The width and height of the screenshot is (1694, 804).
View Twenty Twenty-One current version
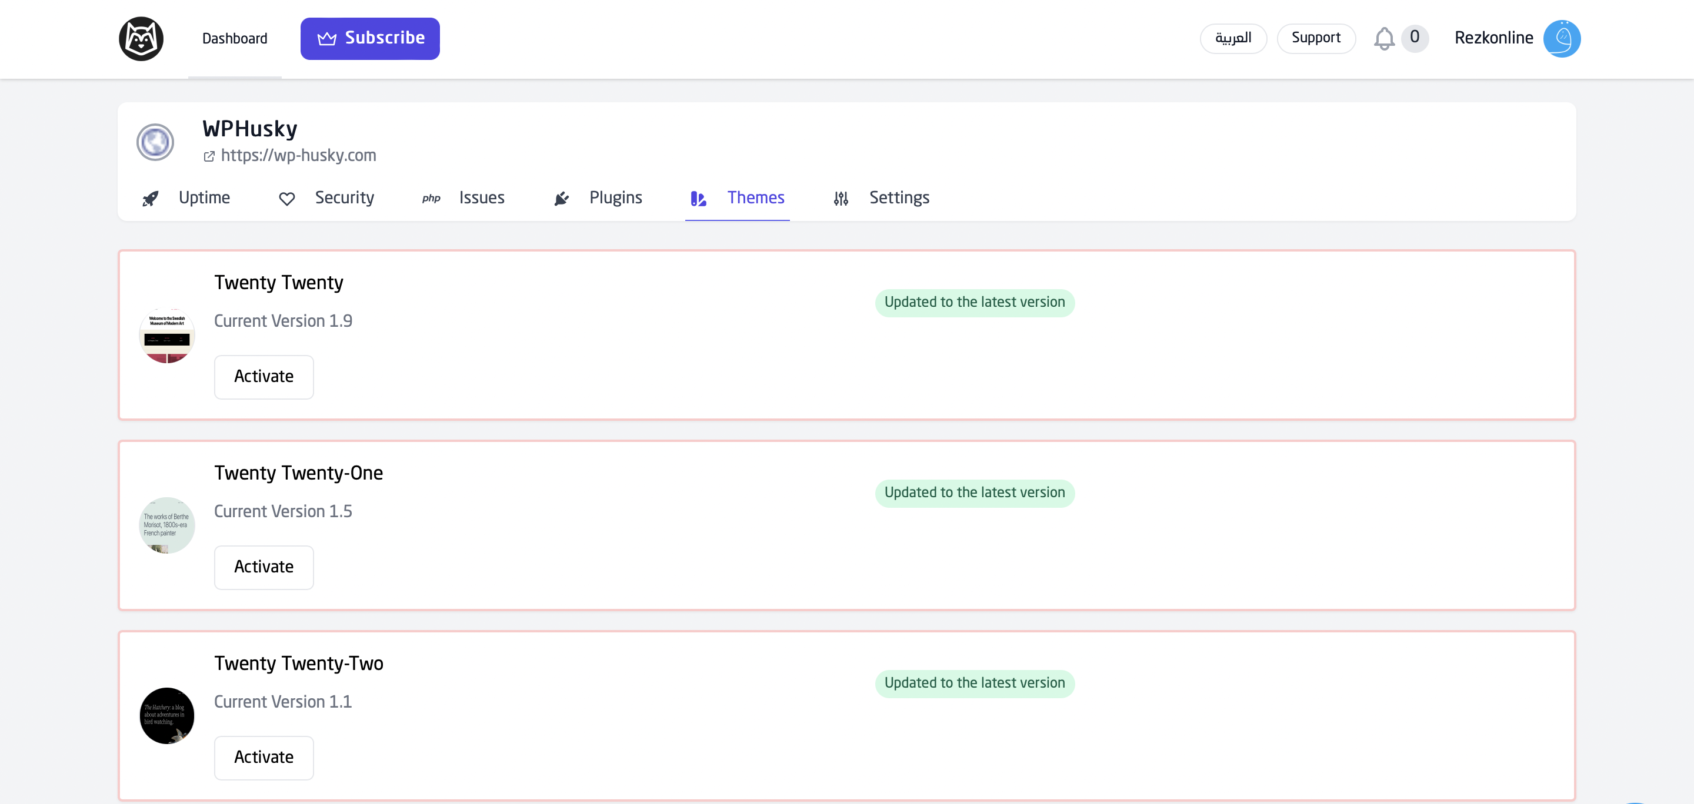[283, 511]
